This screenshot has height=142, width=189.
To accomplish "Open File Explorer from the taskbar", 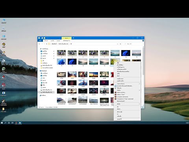I will 20,123.
